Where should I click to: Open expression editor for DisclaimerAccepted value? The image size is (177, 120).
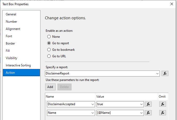(148, 104)
